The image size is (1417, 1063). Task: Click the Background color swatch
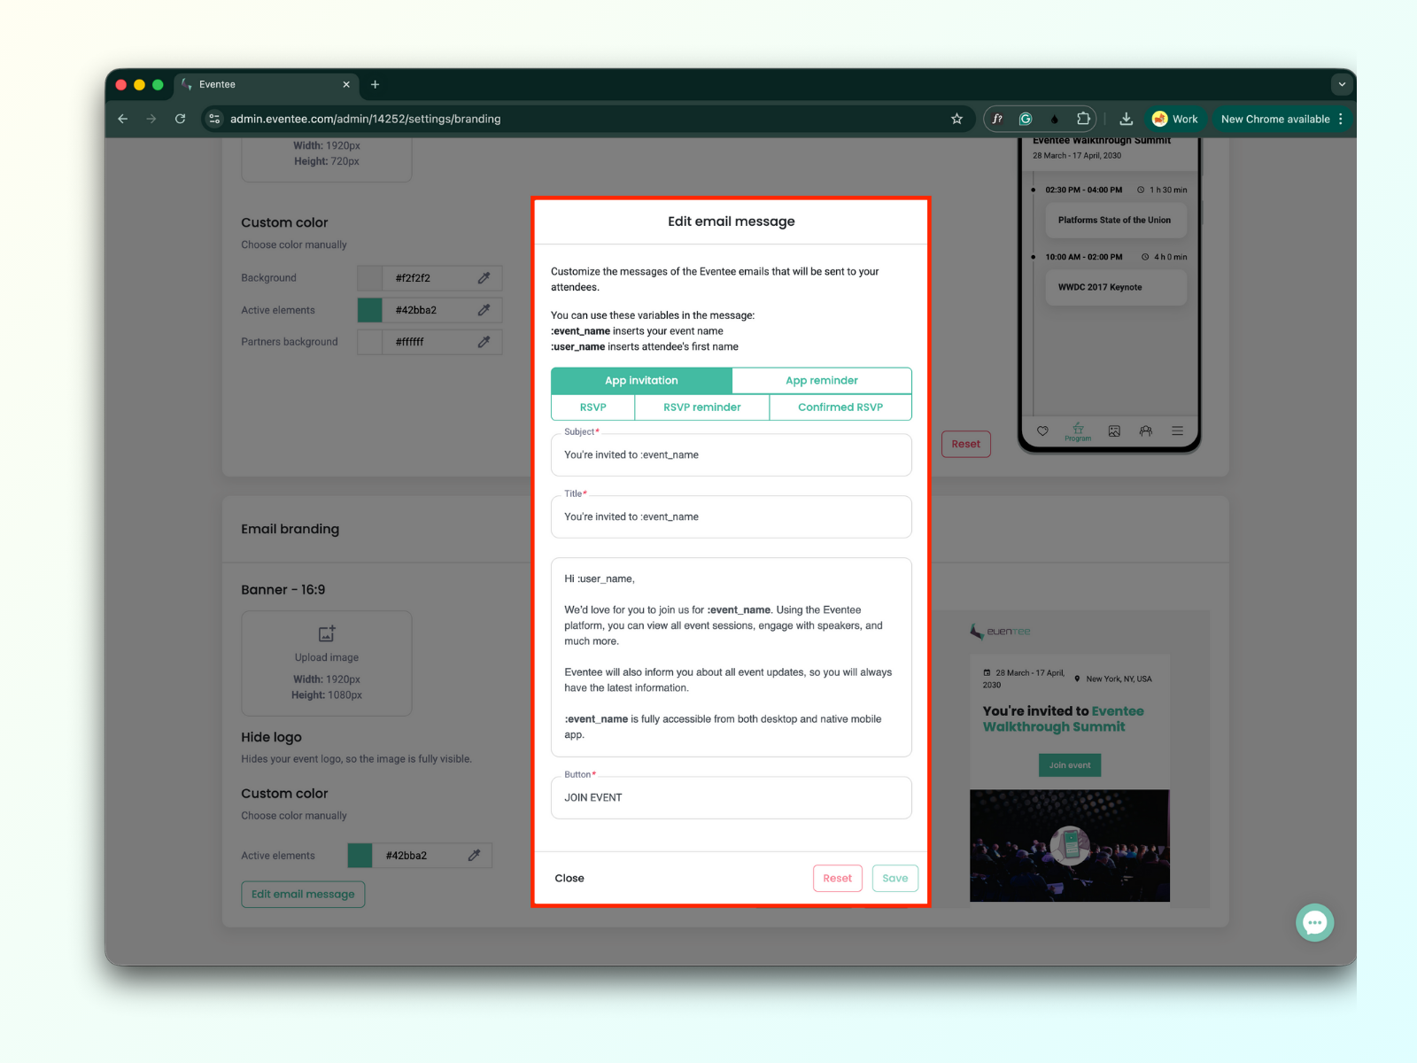(x=369, y=278)
